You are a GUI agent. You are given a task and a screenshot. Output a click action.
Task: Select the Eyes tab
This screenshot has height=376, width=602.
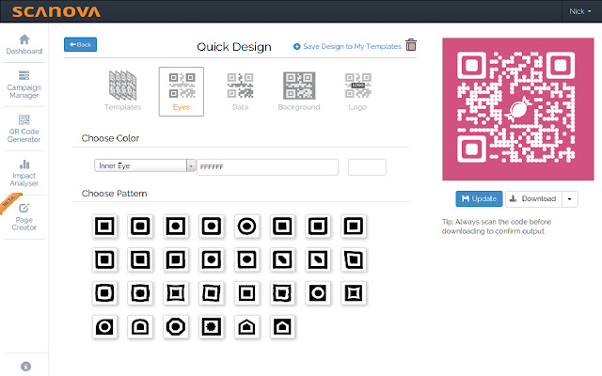[x=182, y=91]
